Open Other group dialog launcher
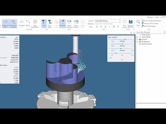 point(134,29)
